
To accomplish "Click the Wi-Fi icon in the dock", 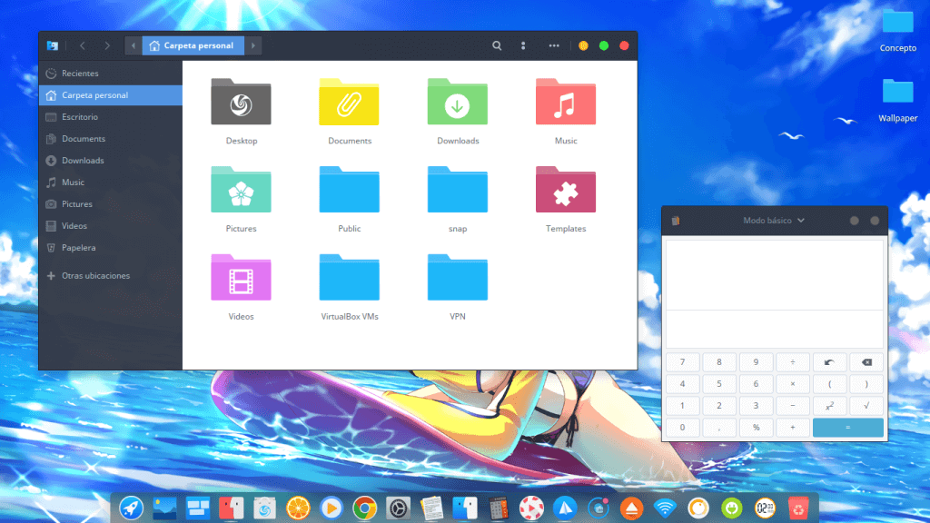I will [x=665, y=508].
